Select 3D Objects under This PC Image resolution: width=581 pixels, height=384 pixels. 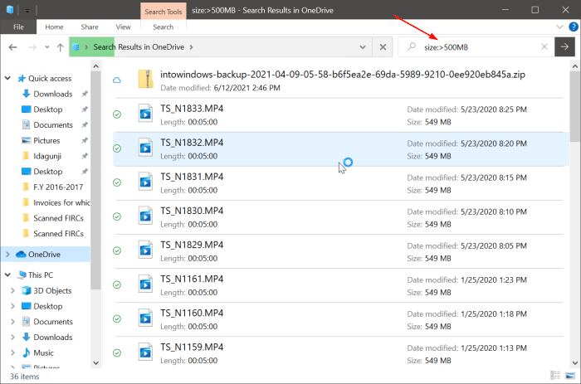click(52, 290)
